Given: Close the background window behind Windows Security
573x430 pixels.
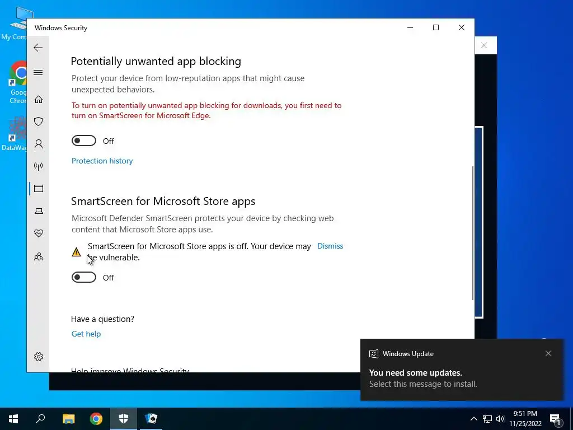Looking at the screenshot, I should (x=484, y=45).
